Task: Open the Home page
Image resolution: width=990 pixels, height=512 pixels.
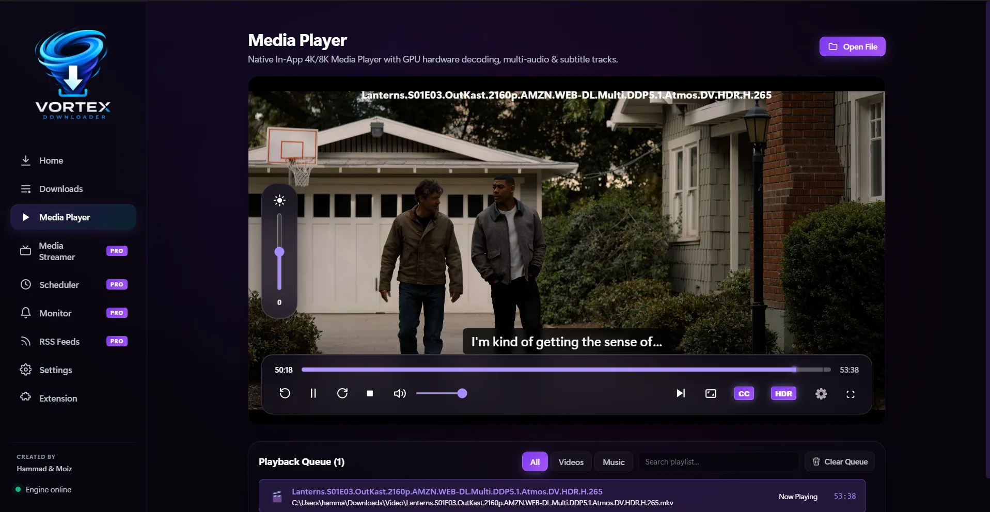Action: (73, 161)
